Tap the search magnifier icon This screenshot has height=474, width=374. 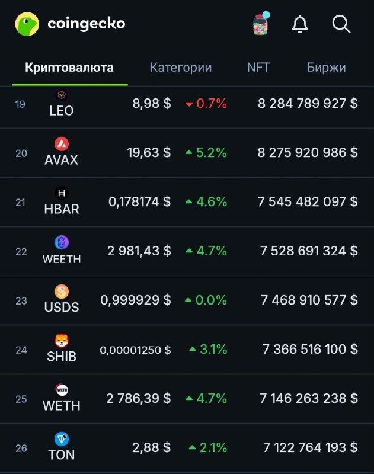(x=341, y=24)
